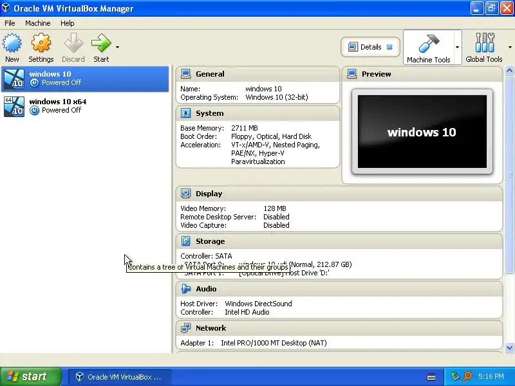
Task: Open the Help menu
Action: [x=68, y=23]
